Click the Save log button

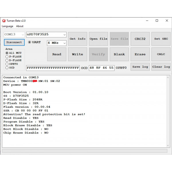[140, 67]
